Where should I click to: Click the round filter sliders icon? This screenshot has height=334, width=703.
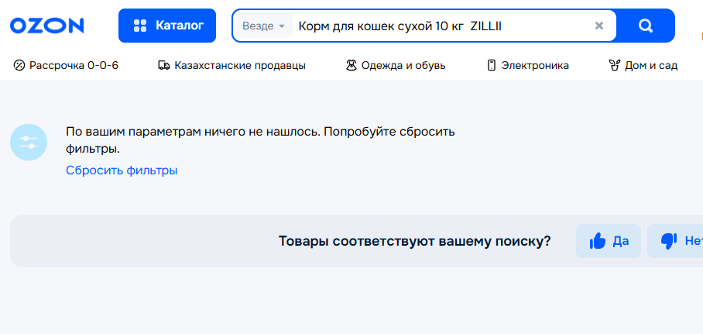29,143
